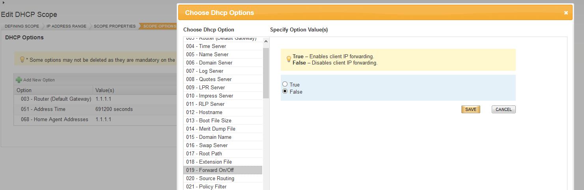Choose 008 - Quotes Server option

(x=223, y=79)
